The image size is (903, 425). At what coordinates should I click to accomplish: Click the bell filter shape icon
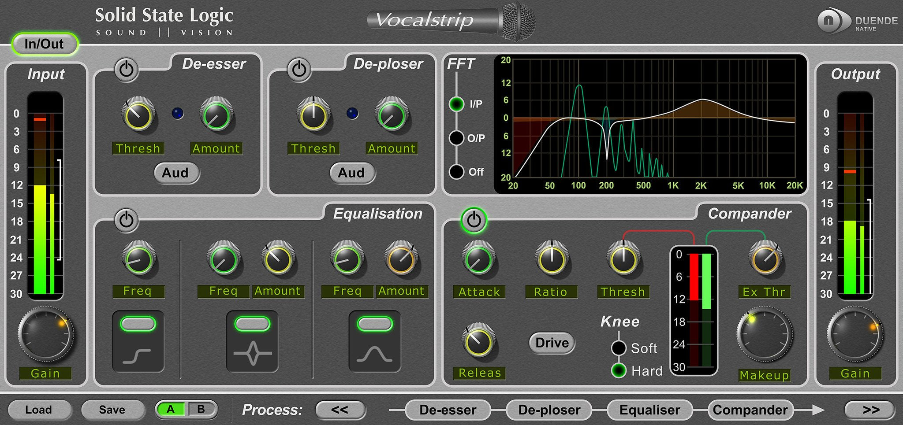(374, 354)
